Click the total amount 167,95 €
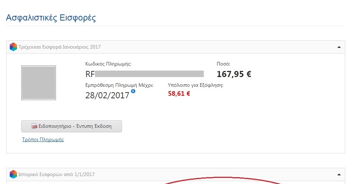This screenshot has width=351, height=184. click(x=234, y=74)
